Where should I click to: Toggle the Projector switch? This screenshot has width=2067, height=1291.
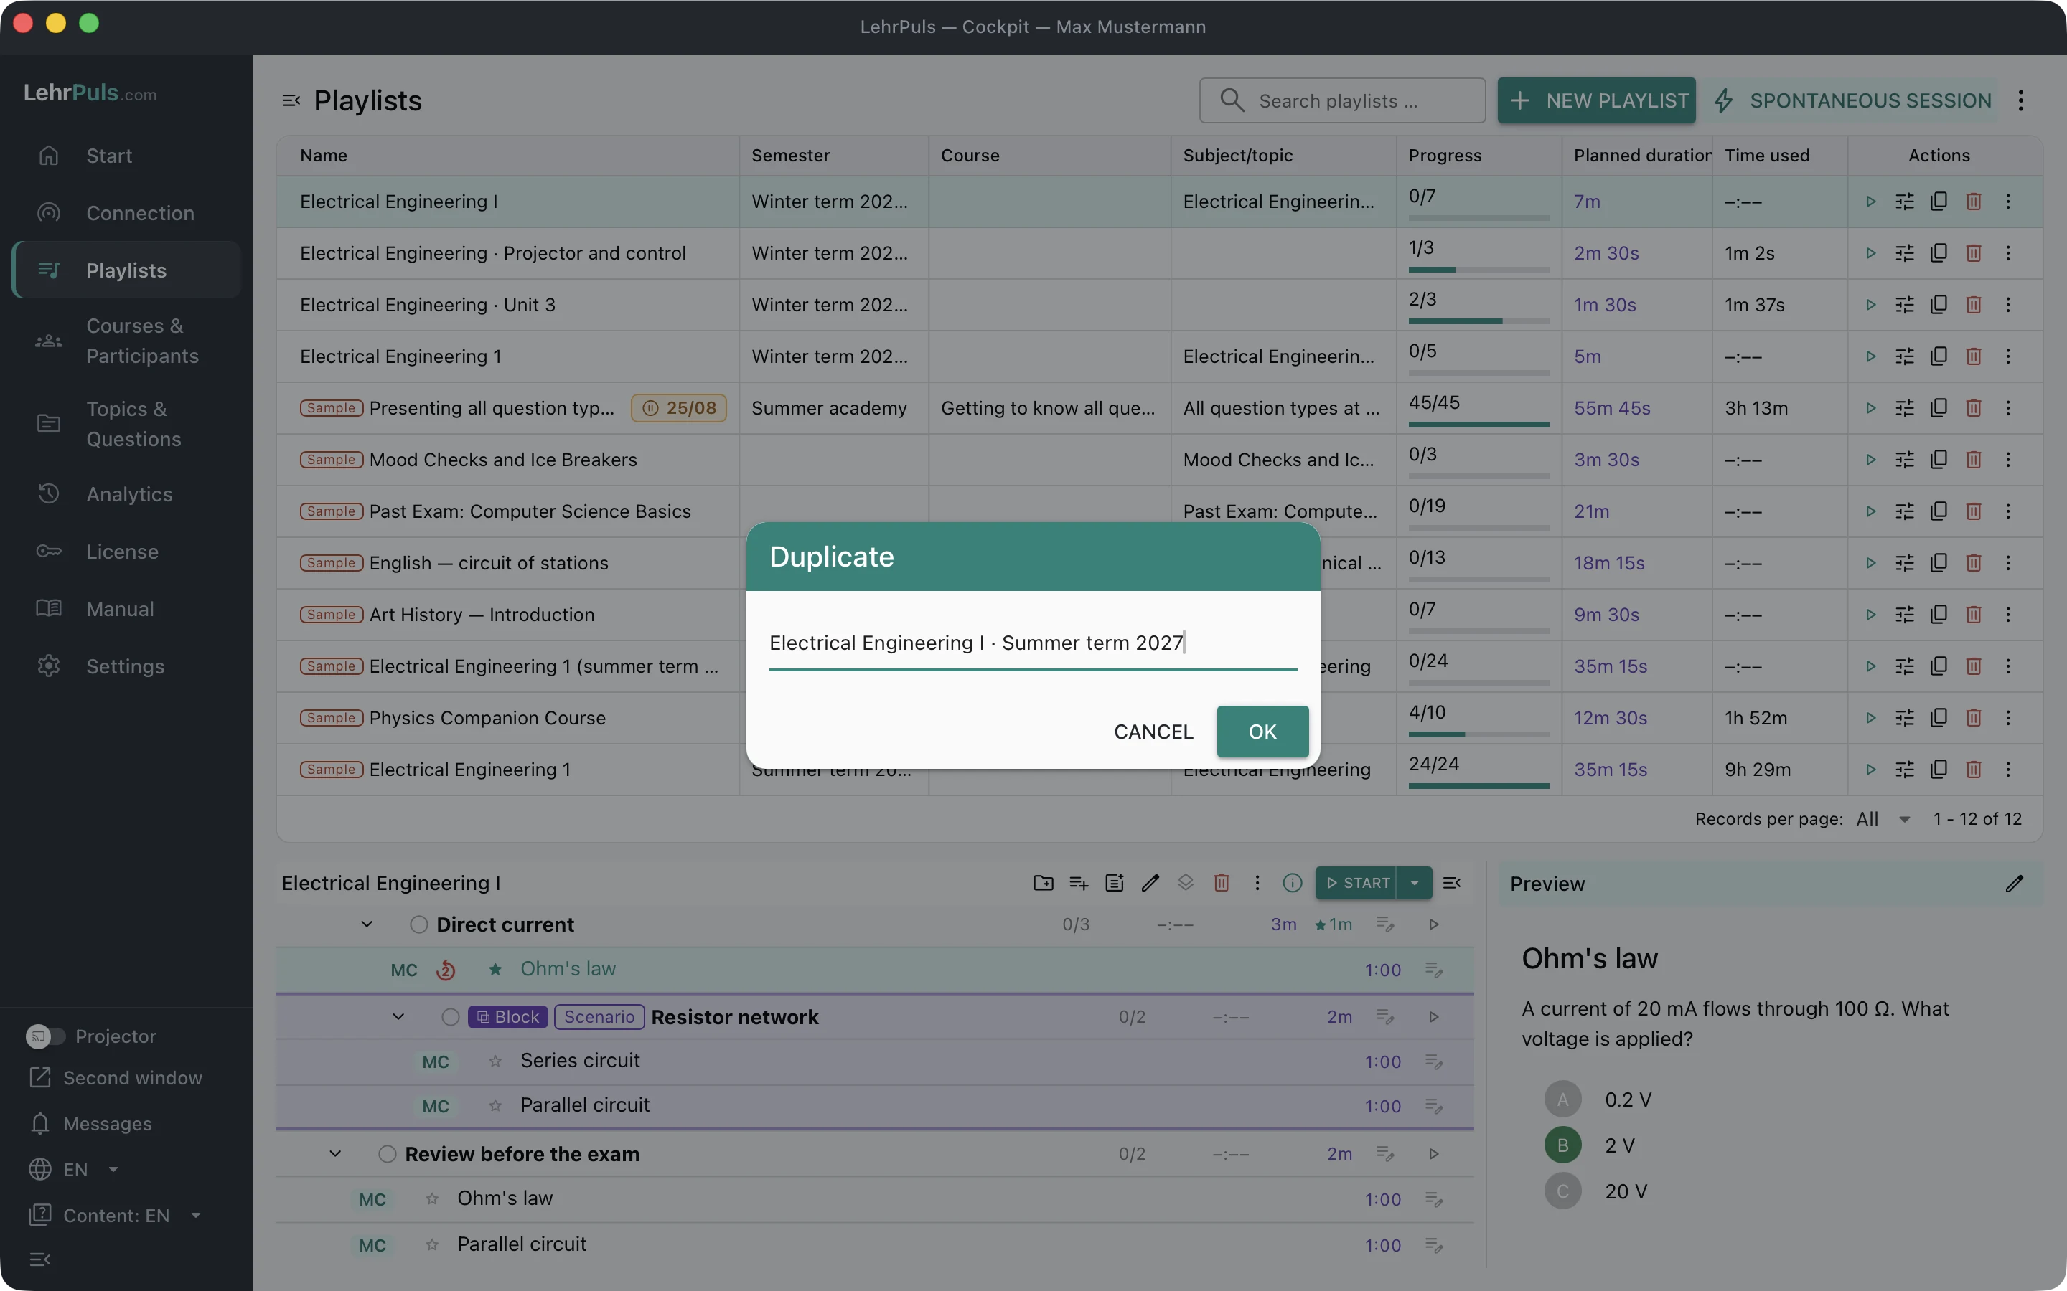click(45, 1036)
